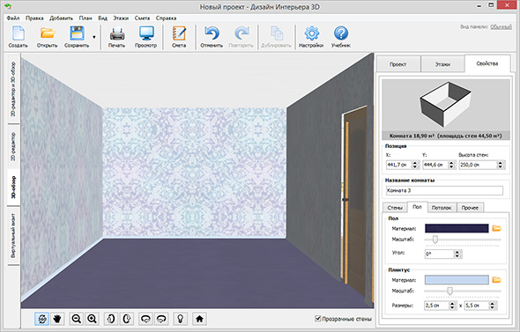This screenshot has width=520, height=332.
Task: Undo with the Отменить icon
Action: coord(212,36)
